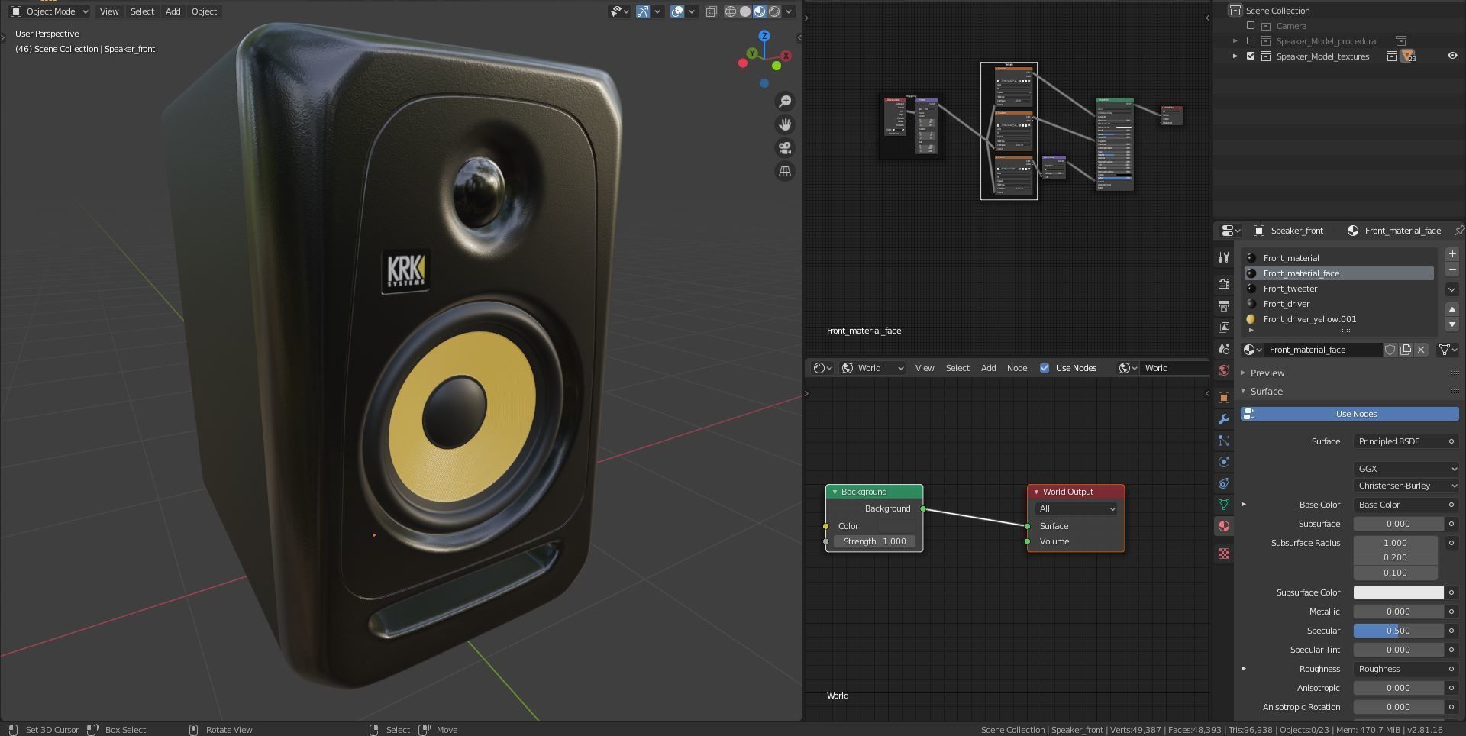Toggle show gizmo button in viewport
Image resolution: width=1466 pixels, height=736 pixels.
643,11
